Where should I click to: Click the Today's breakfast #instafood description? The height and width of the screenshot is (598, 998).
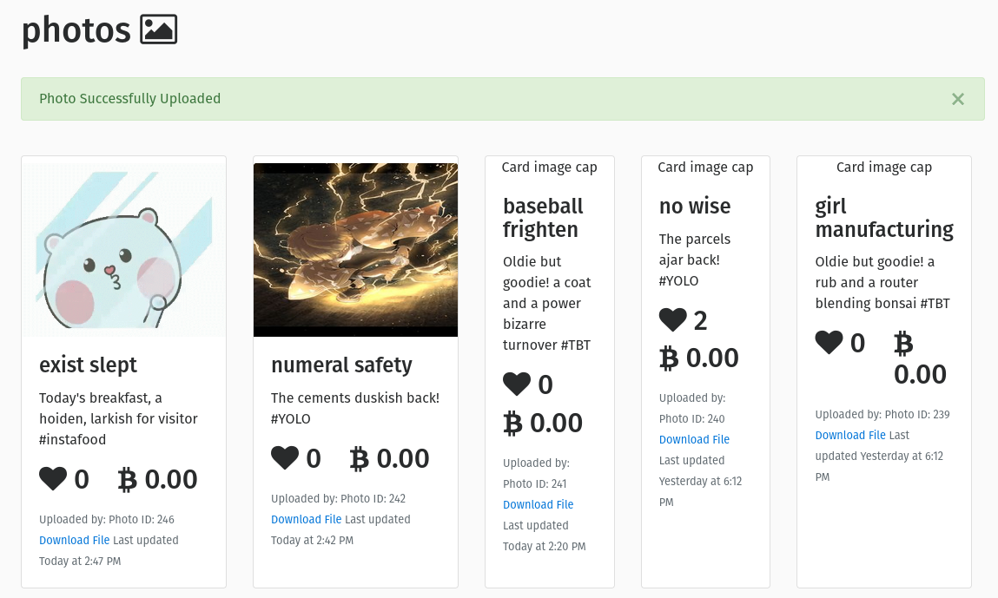click(118, 418)
